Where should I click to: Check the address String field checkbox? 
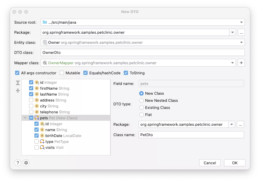pyautogui.click(x=31, y=100)
